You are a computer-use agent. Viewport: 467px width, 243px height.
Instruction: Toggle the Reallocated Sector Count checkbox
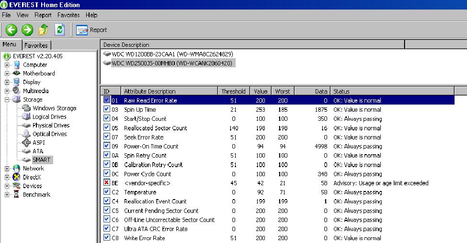tap(107, 127)
